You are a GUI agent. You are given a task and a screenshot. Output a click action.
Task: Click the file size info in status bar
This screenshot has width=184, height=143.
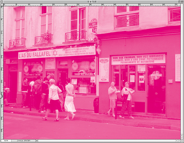24,141
